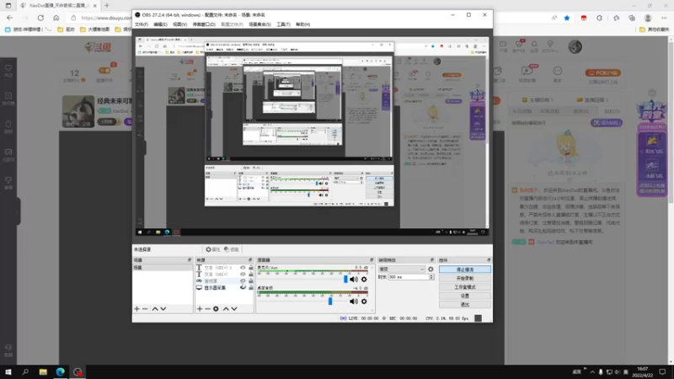Toggle the lock on the 文本 (GDI+) 2 source

(x=250, y=267)
